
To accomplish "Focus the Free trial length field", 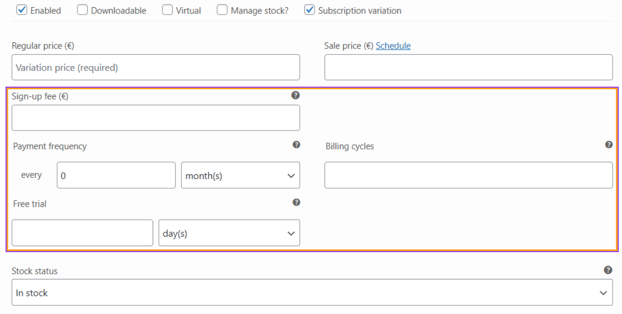I will coord(83,233).
